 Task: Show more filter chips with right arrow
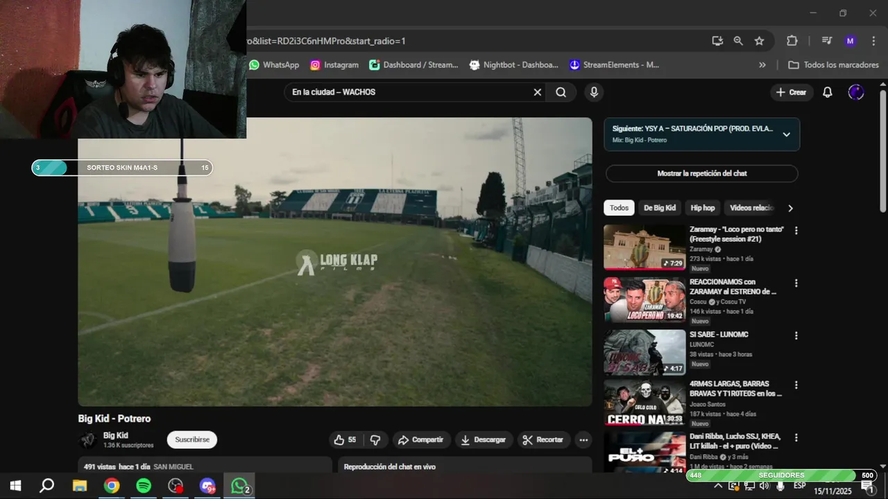(x=790, y=208)
